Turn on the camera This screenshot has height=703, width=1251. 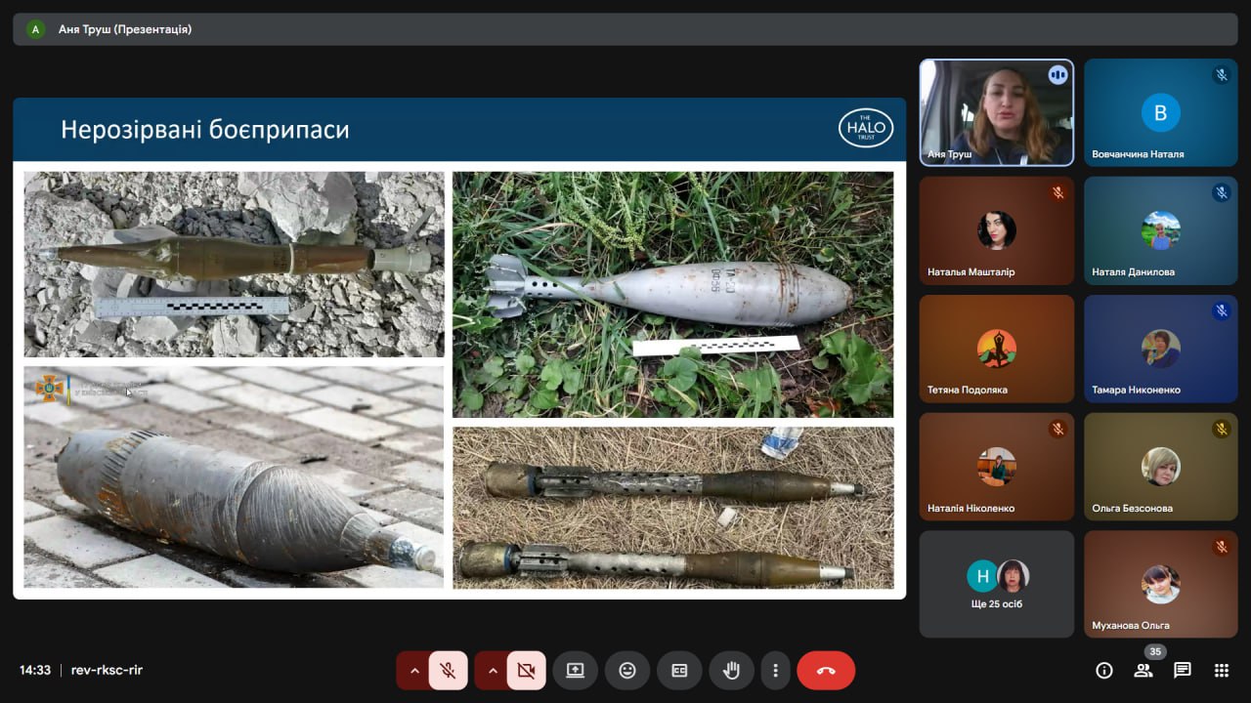tap(526, 671)
